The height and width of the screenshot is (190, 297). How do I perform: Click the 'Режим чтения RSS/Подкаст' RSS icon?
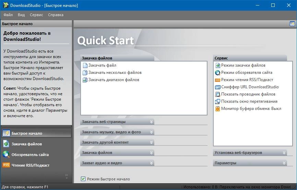[x=218, y=80]
